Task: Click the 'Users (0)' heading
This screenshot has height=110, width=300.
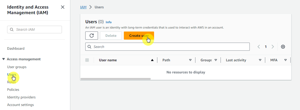Action: pos(94,22)
